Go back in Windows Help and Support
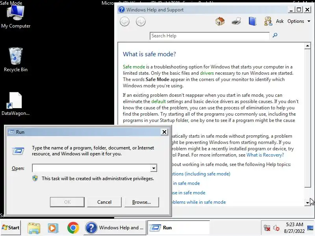315x236 pixels. 124,22
